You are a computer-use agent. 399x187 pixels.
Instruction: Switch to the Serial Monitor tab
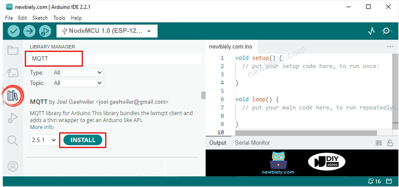pyautogui.click(x=252, y=143)
